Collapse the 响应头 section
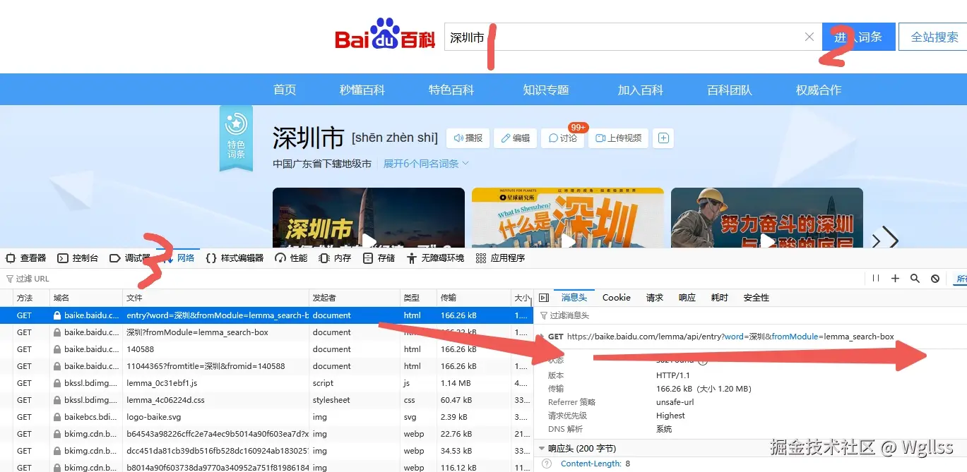967x472 pixels. [542, 448]
